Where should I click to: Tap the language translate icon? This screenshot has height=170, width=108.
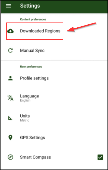click(x=10, y=98)
